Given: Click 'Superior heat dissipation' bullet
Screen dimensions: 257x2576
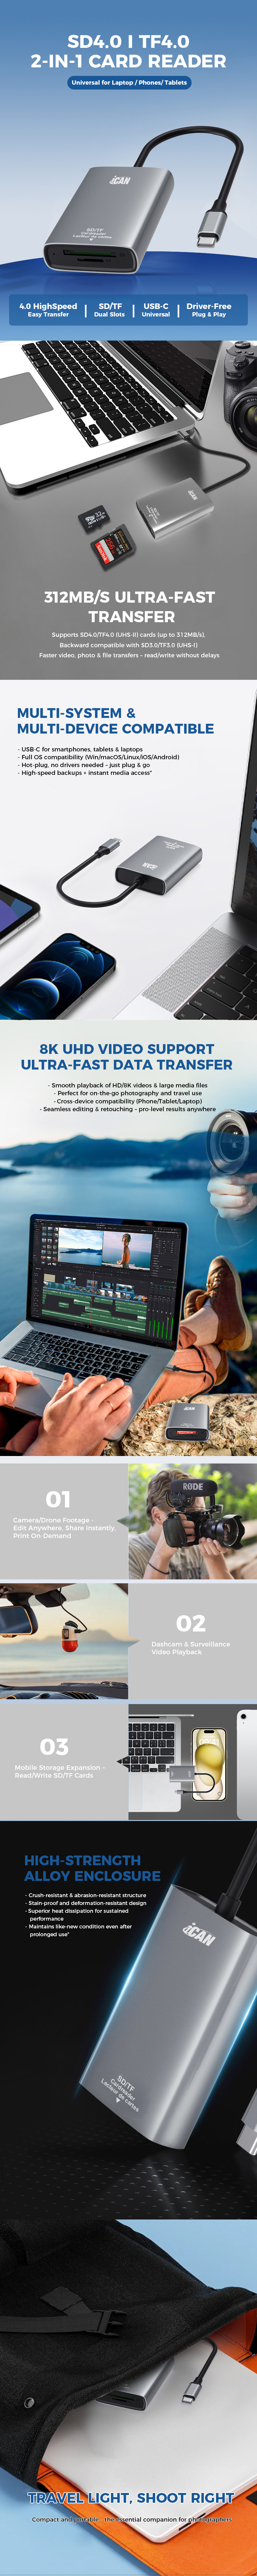Looking at the screenshot, I should click(x=77, y=1915).
